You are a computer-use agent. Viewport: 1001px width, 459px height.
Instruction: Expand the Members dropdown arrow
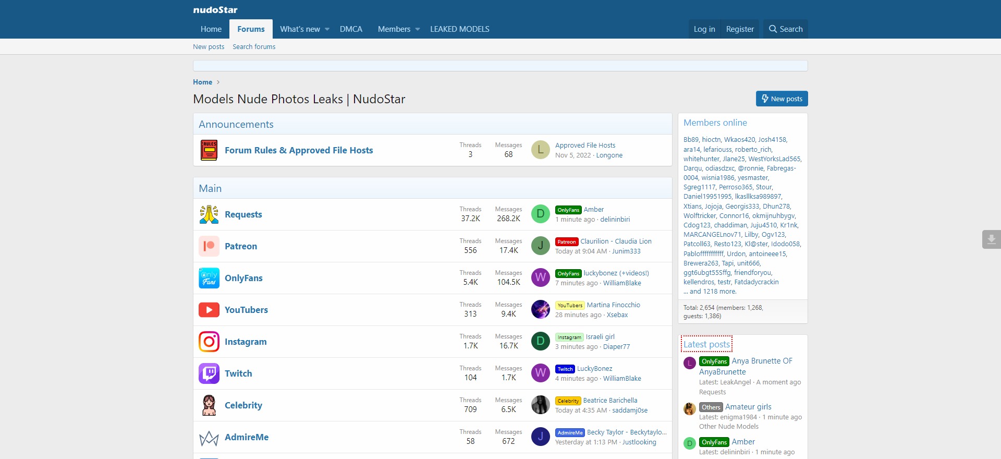tap(417, 29)
